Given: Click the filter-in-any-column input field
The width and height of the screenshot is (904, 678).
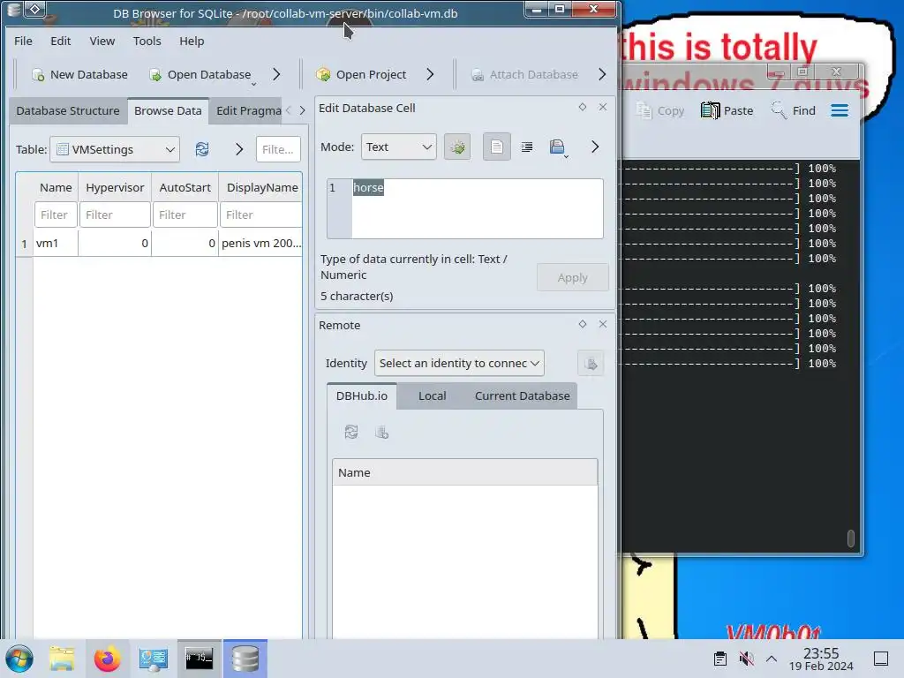Looking at the screenshot, I should tap(278, 149).
